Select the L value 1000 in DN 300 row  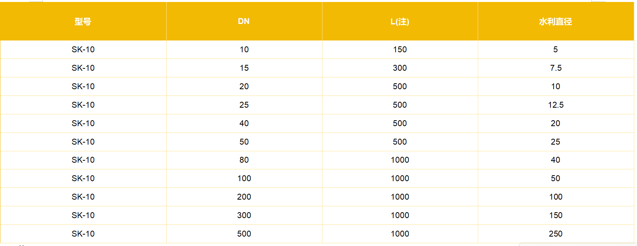tap(400, 215)
